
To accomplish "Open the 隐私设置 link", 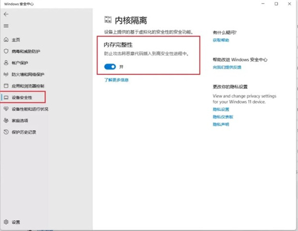I will [x=221, y=109].
